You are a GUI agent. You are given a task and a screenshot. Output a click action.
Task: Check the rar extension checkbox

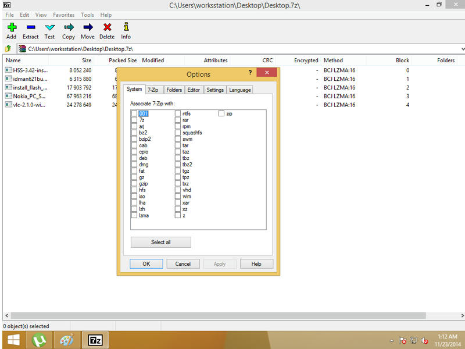[178, 120]
